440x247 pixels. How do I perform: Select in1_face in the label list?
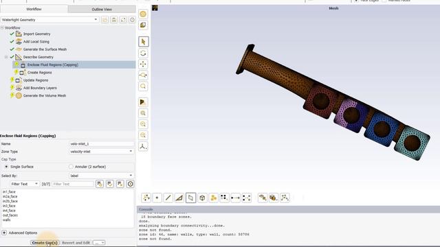[x=9, y=192]
